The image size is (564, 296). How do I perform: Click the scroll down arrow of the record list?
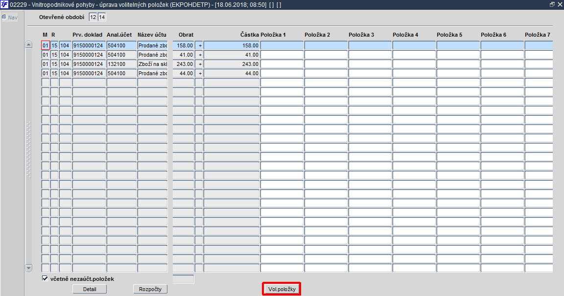click(29, 268)
